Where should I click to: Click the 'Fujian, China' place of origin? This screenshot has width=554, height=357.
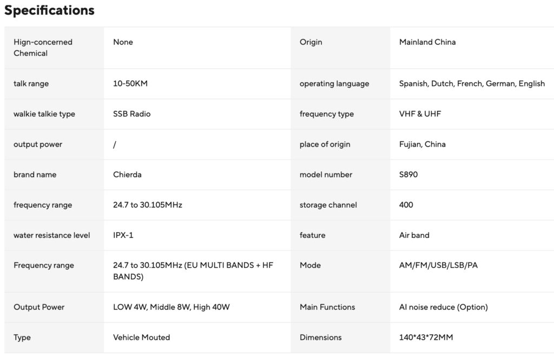(x=422, y=144)
